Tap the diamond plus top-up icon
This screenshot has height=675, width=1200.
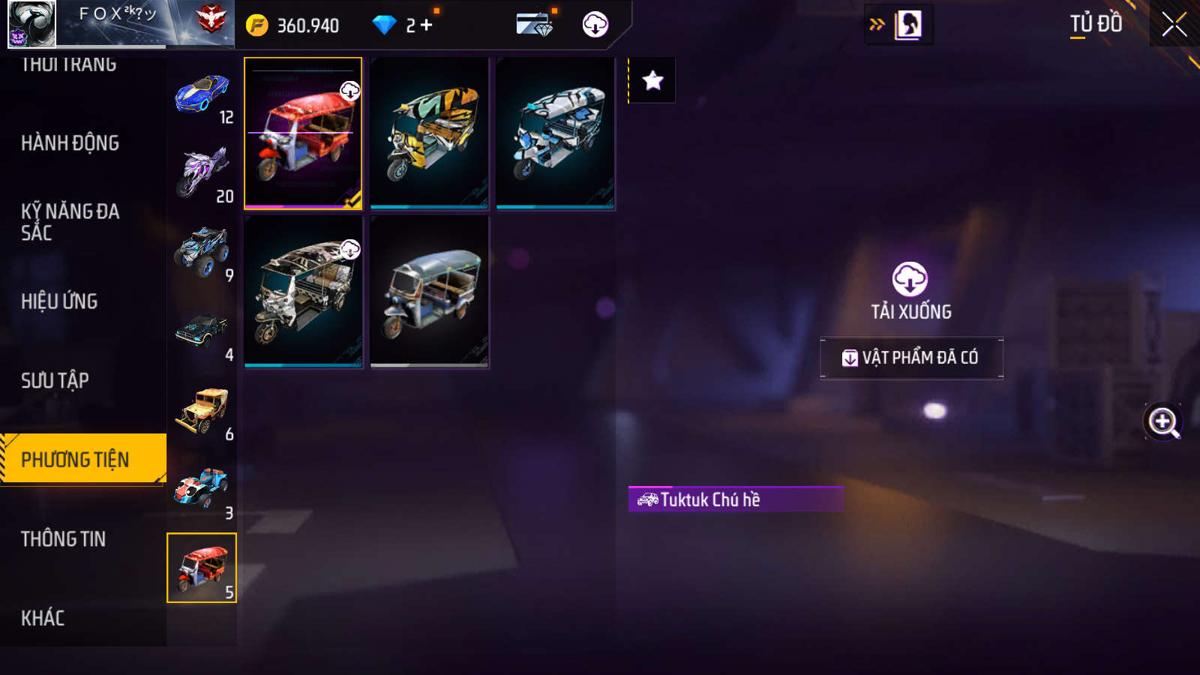427,25
